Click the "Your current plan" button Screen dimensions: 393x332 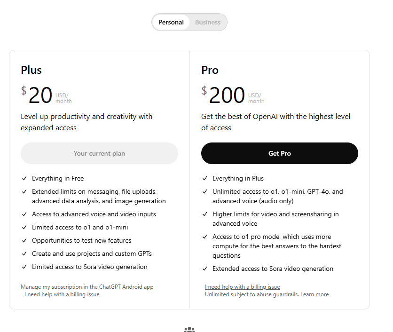click(x=99, y=153)
